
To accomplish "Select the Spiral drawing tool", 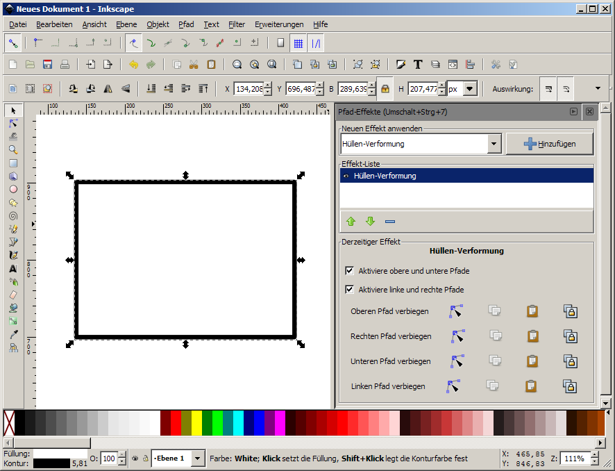I will point(12,216).
